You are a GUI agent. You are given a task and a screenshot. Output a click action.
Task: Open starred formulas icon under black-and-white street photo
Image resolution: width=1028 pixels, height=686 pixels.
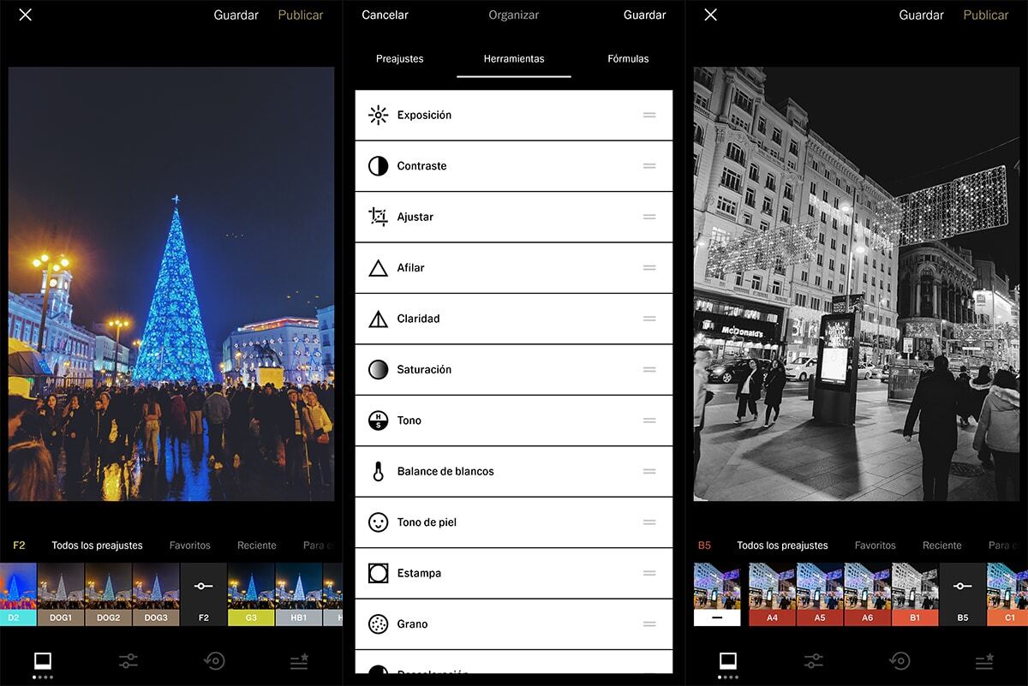[x=984, y=660]
